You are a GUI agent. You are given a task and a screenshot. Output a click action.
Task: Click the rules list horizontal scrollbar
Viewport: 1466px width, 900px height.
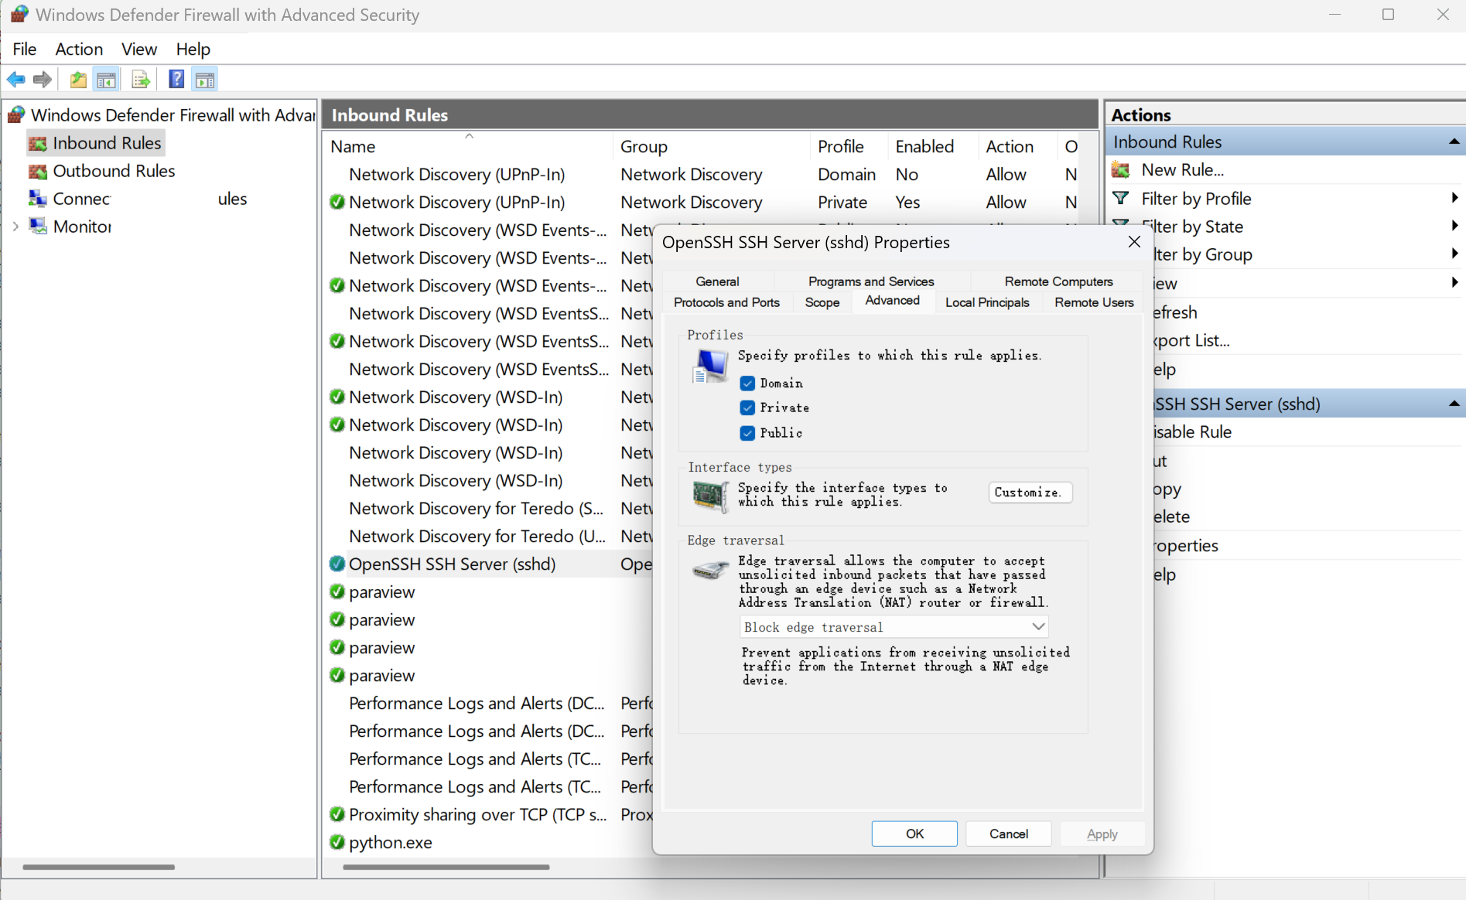(446, 868)
